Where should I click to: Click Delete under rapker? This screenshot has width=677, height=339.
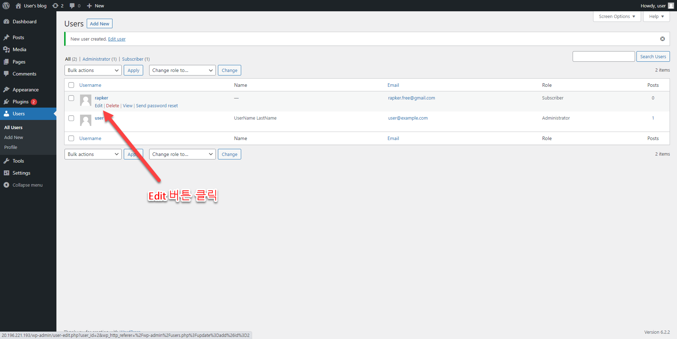[x=112, y=105]
